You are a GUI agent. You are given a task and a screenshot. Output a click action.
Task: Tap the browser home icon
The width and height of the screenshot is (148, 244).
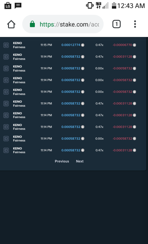click(11, 24)
